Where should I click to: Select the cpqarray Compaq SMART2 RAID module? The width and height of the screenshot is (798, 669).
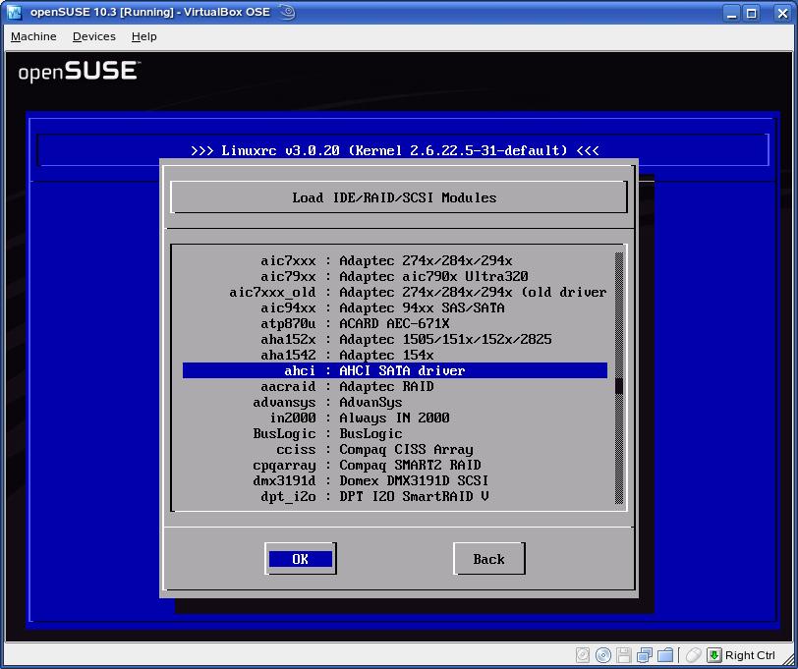click(395, 465)
